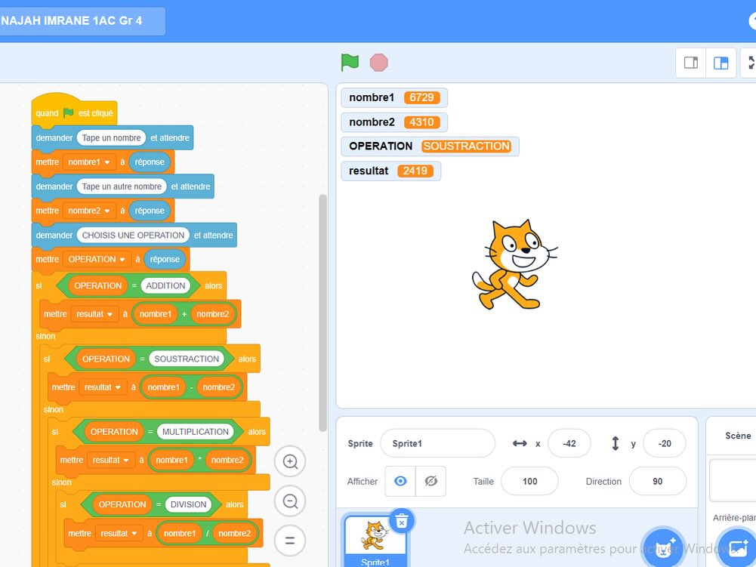Click the sprite name field Sprite1
This screenshot has width=756, height=567.
[x=437, y=443]
